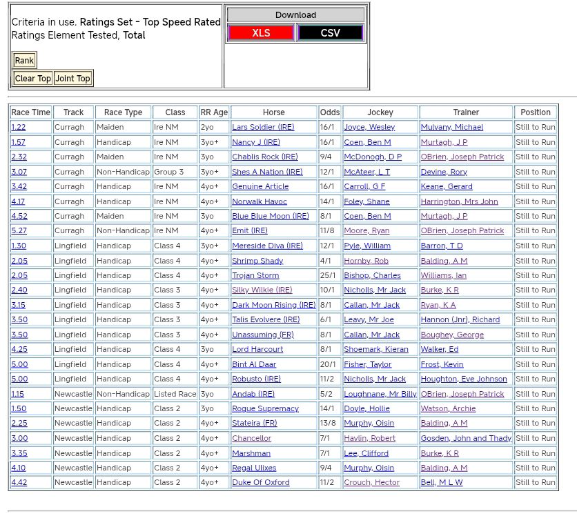
Task: Open horse Lars Soldier (IRE) link
Action: (x=263, y=128)
